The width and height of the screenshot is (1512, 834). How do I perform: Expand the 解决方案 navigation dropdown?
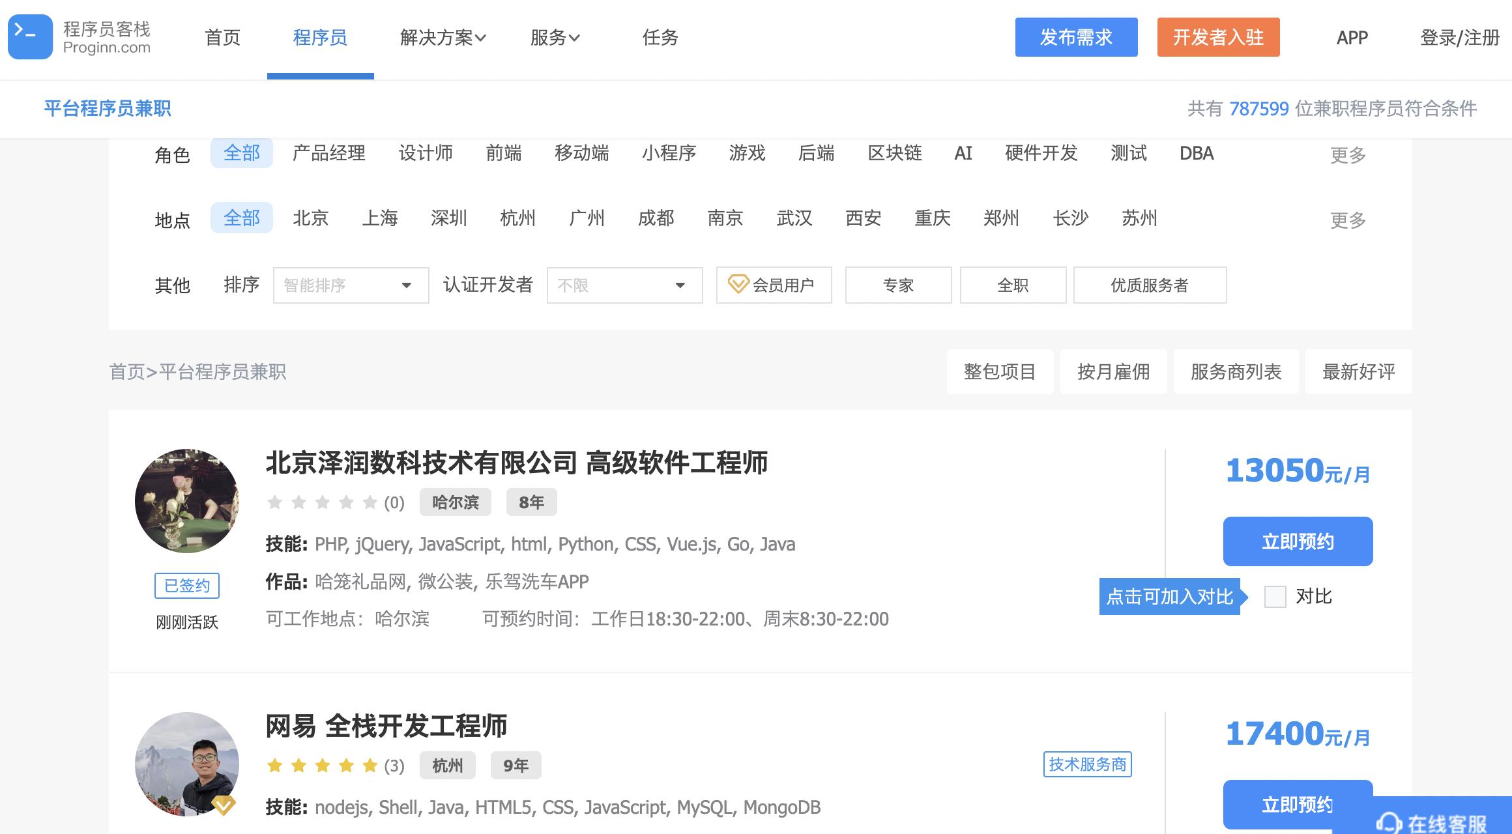click(x=442, y=38)
